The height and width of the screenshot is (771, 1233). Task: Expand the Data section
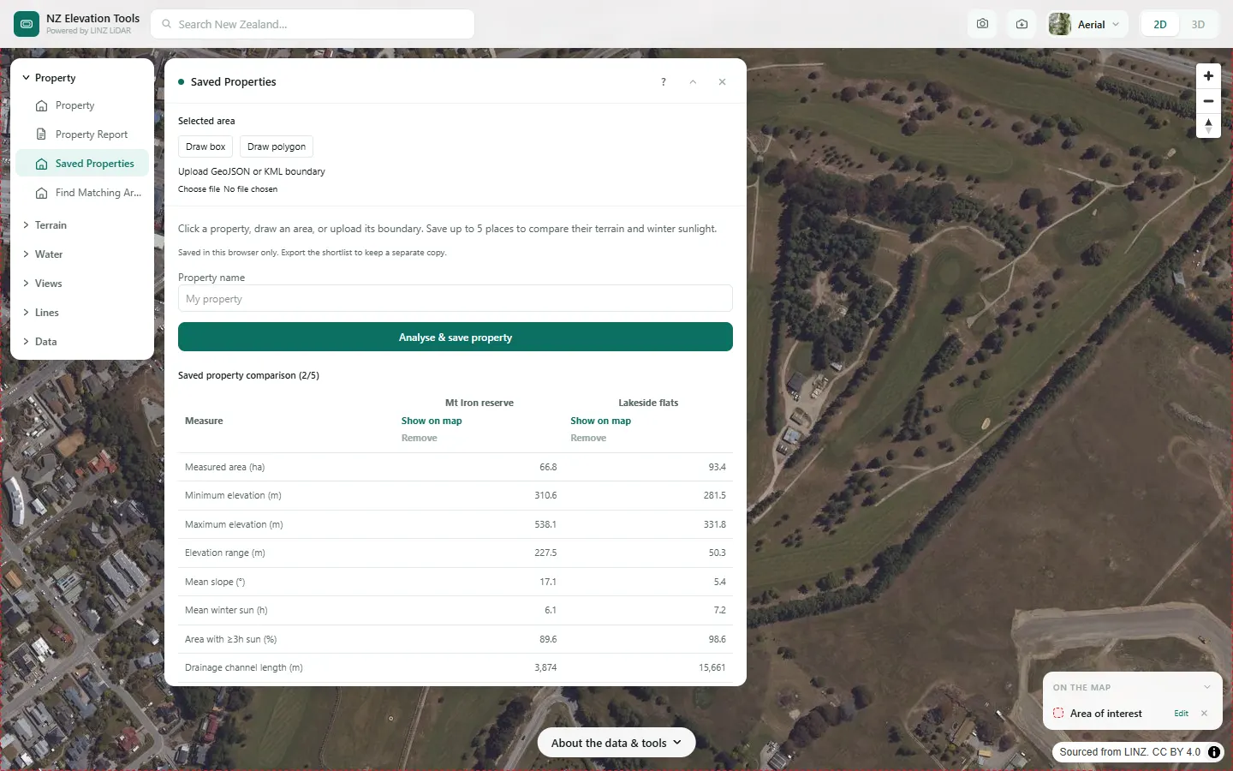[82, 342]
